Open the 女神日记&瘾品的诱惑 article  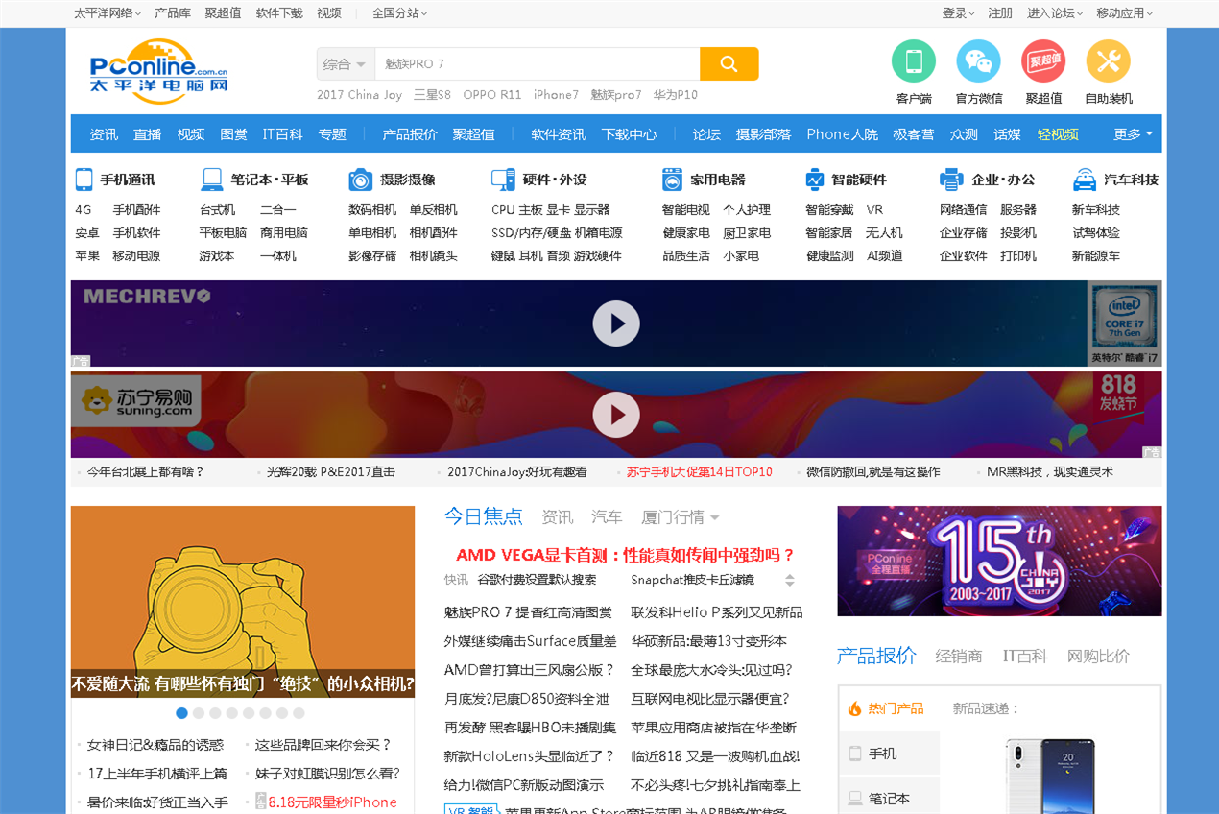coord(155,745)
